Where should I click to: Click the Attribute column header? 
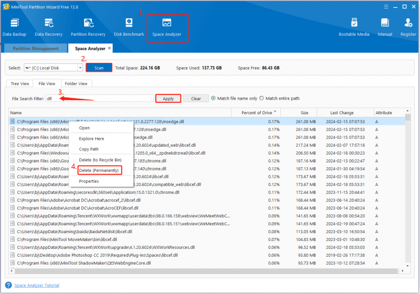[x=390, y=113]
